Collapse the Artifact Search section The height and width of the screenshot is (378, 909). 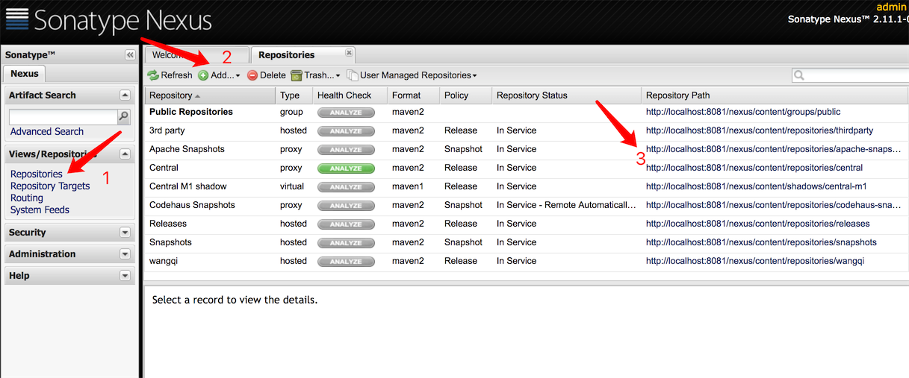(125, 95)
